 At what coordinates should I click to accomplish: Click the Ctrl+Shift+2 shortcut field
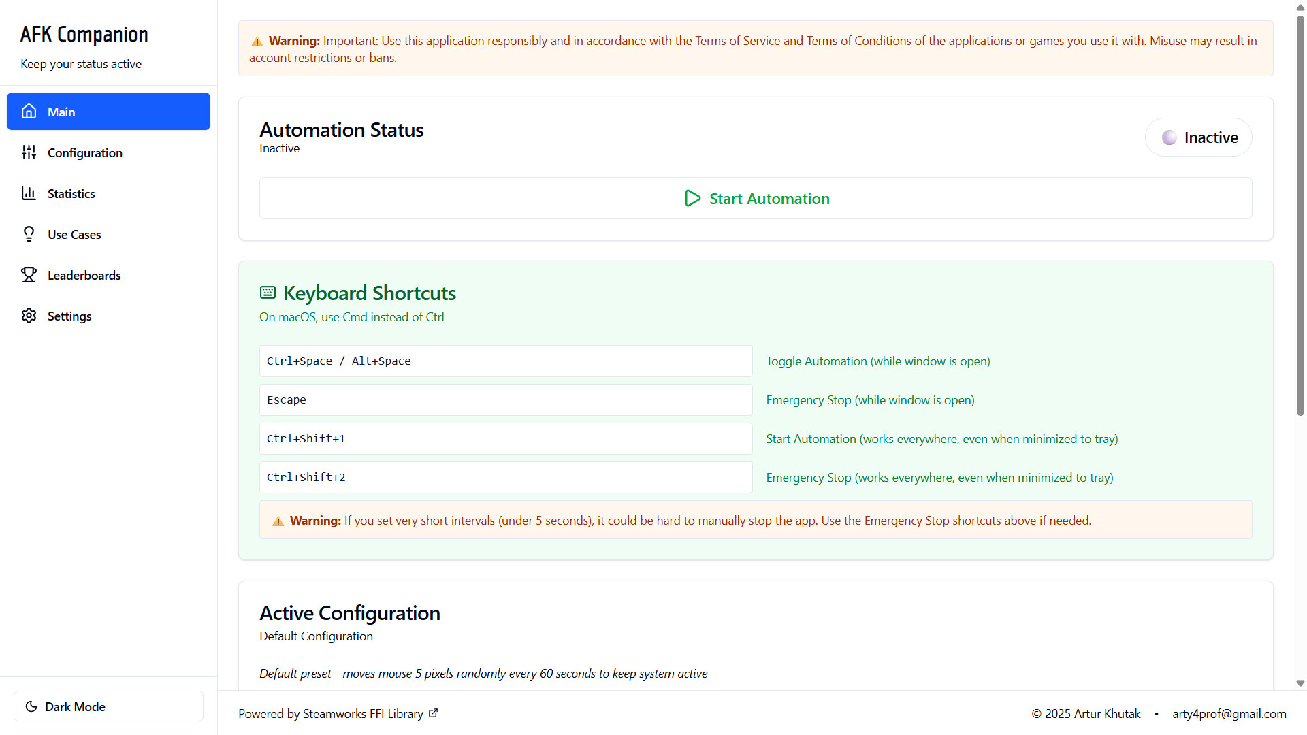pyautogui.click(x=505, y=478)
